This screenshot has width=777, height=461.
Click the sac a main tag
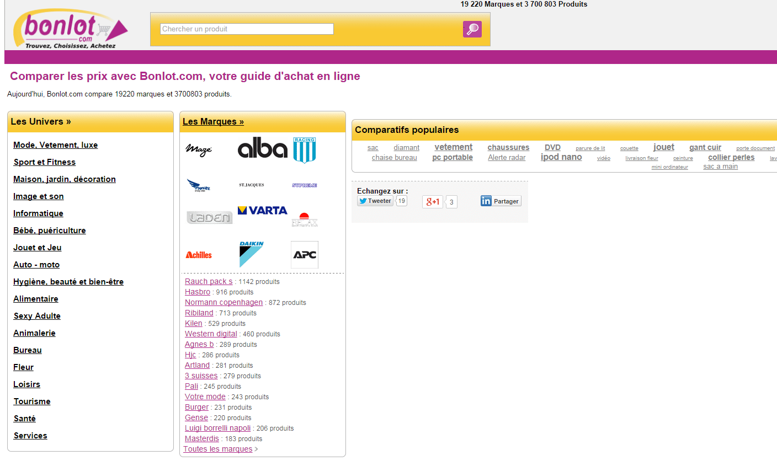721,167
